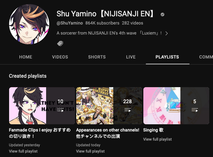Open the Happy Birthday collage playlist thumbnail

tap(109, 106)
